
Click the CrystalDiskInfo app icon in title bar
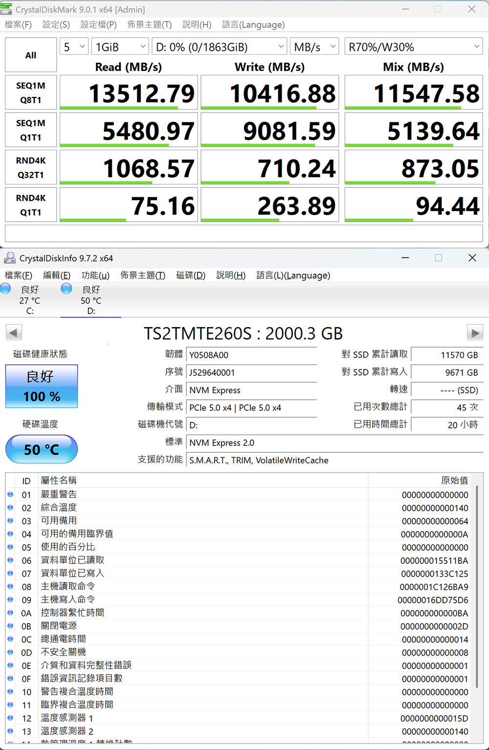click(10, 258)
